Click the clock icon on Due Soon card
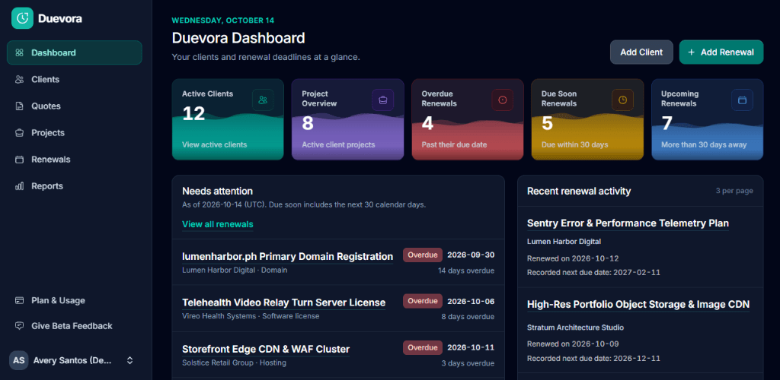The image size is (780, 380). point(622,100)
